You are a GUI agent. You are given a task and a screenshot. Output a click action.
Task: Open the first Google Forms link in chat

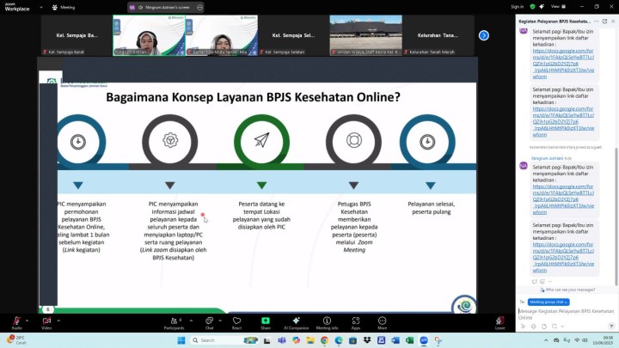pyautogui.click(x=563, y=64)
